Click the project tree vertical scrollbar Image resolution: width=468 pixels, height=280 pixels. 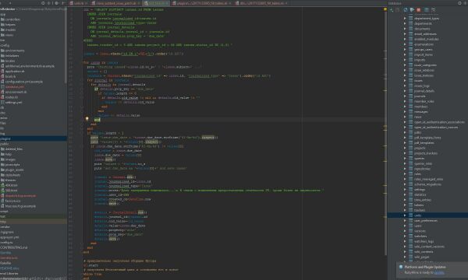click(x=66, y=44)
